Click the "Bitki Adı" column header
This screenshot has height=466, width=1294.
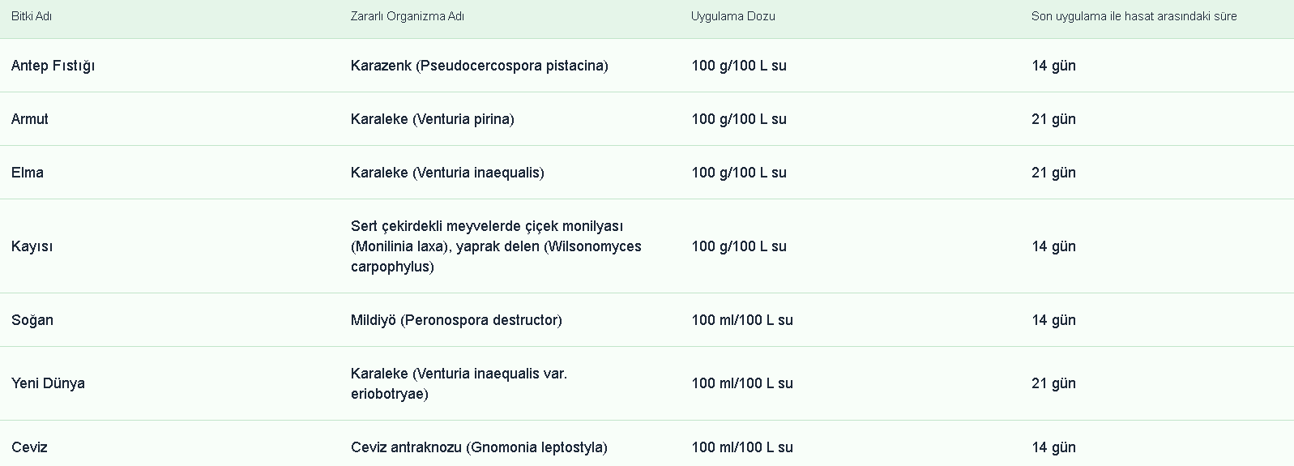click(32, 16)
